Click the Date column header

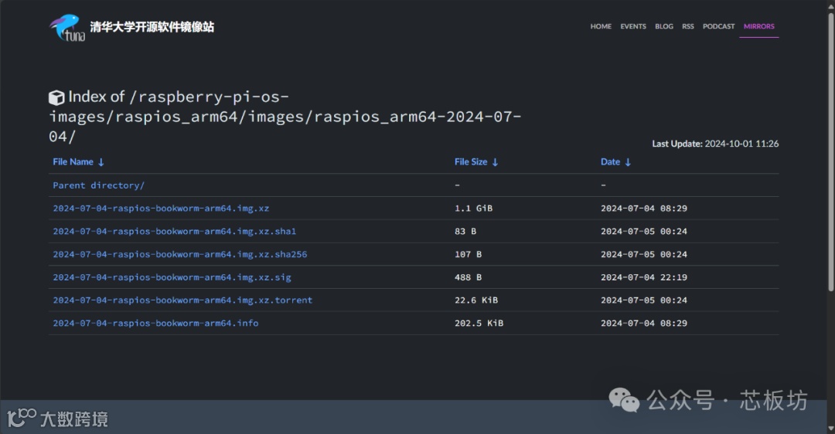[x=610, y=161]
